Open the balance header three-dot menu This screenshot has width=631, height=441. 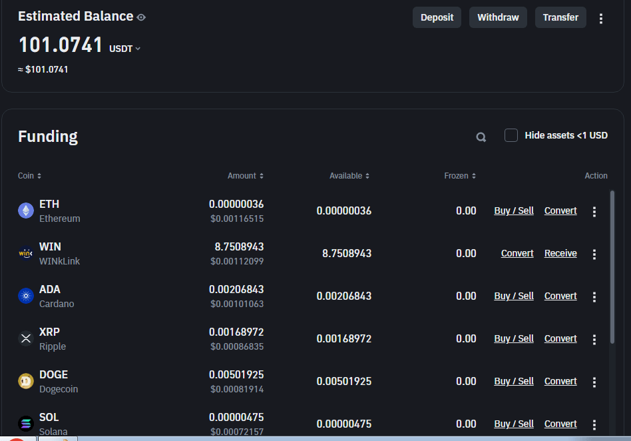tap(601, 19)
